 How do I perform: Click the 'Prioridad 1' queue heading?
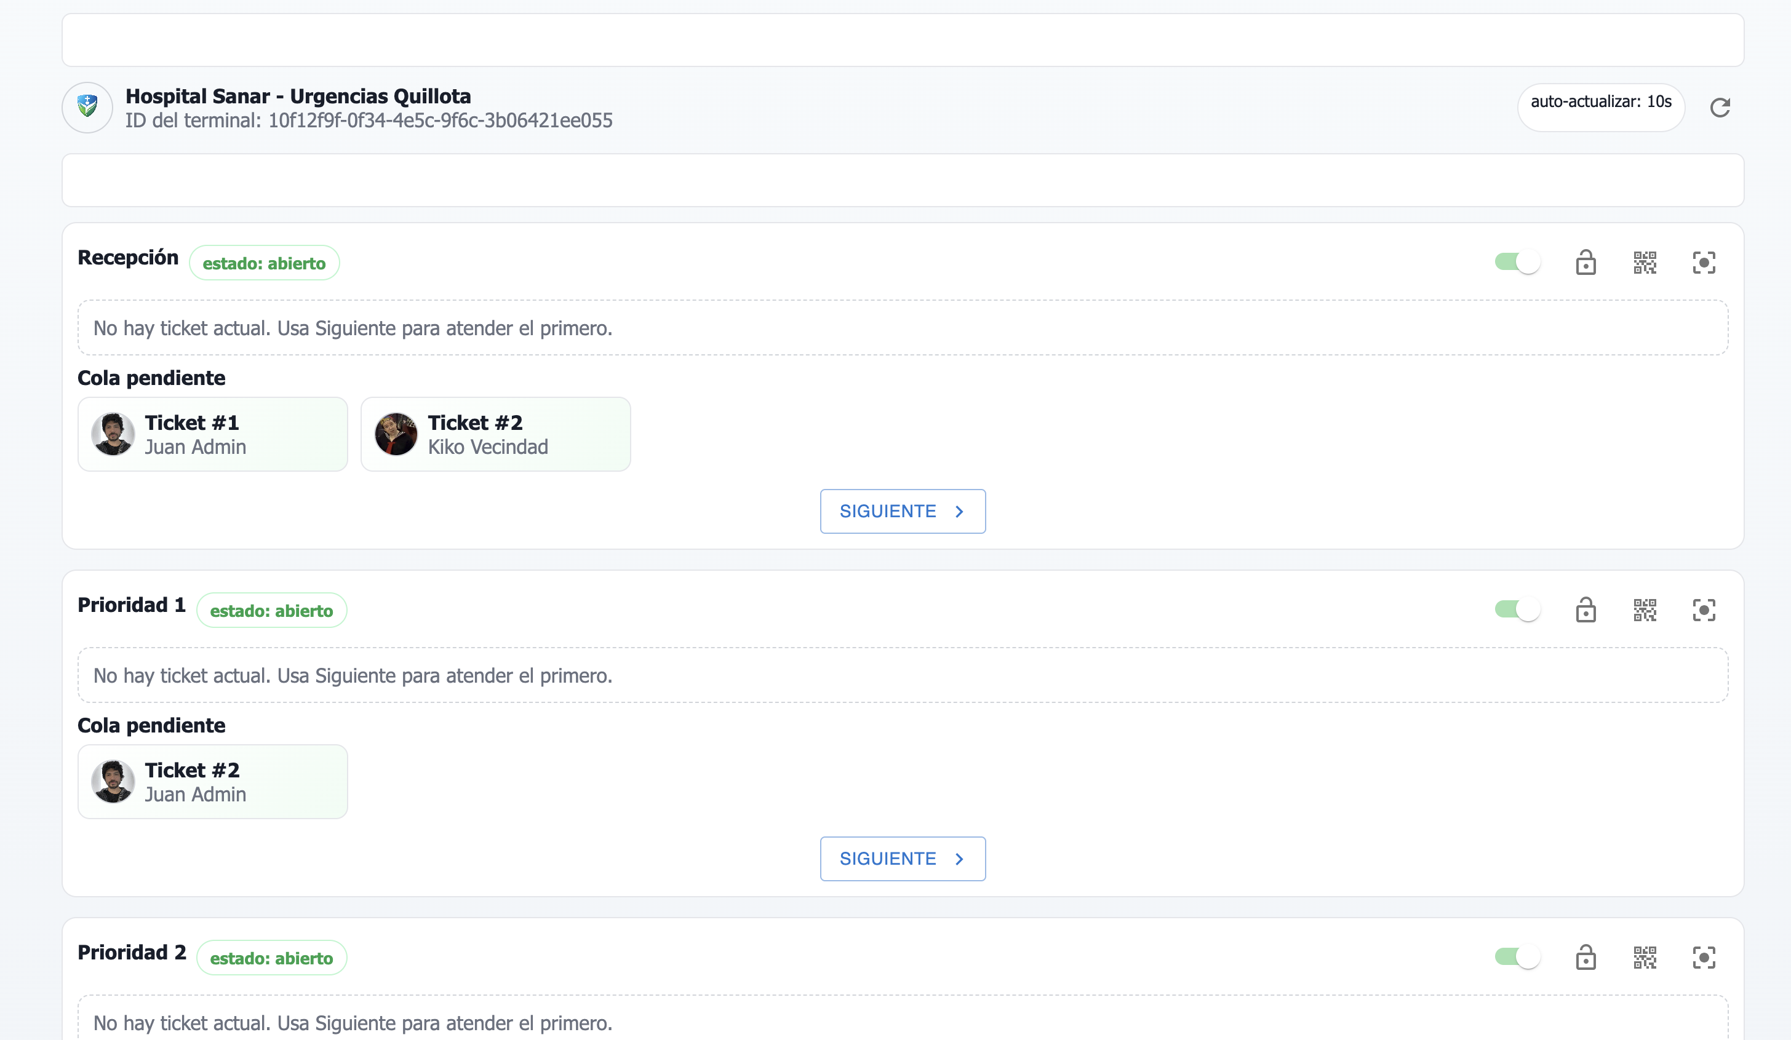(132, 605)
